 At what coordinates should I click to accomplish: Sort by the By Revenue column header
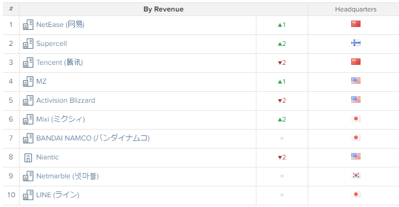coord(163,9)
